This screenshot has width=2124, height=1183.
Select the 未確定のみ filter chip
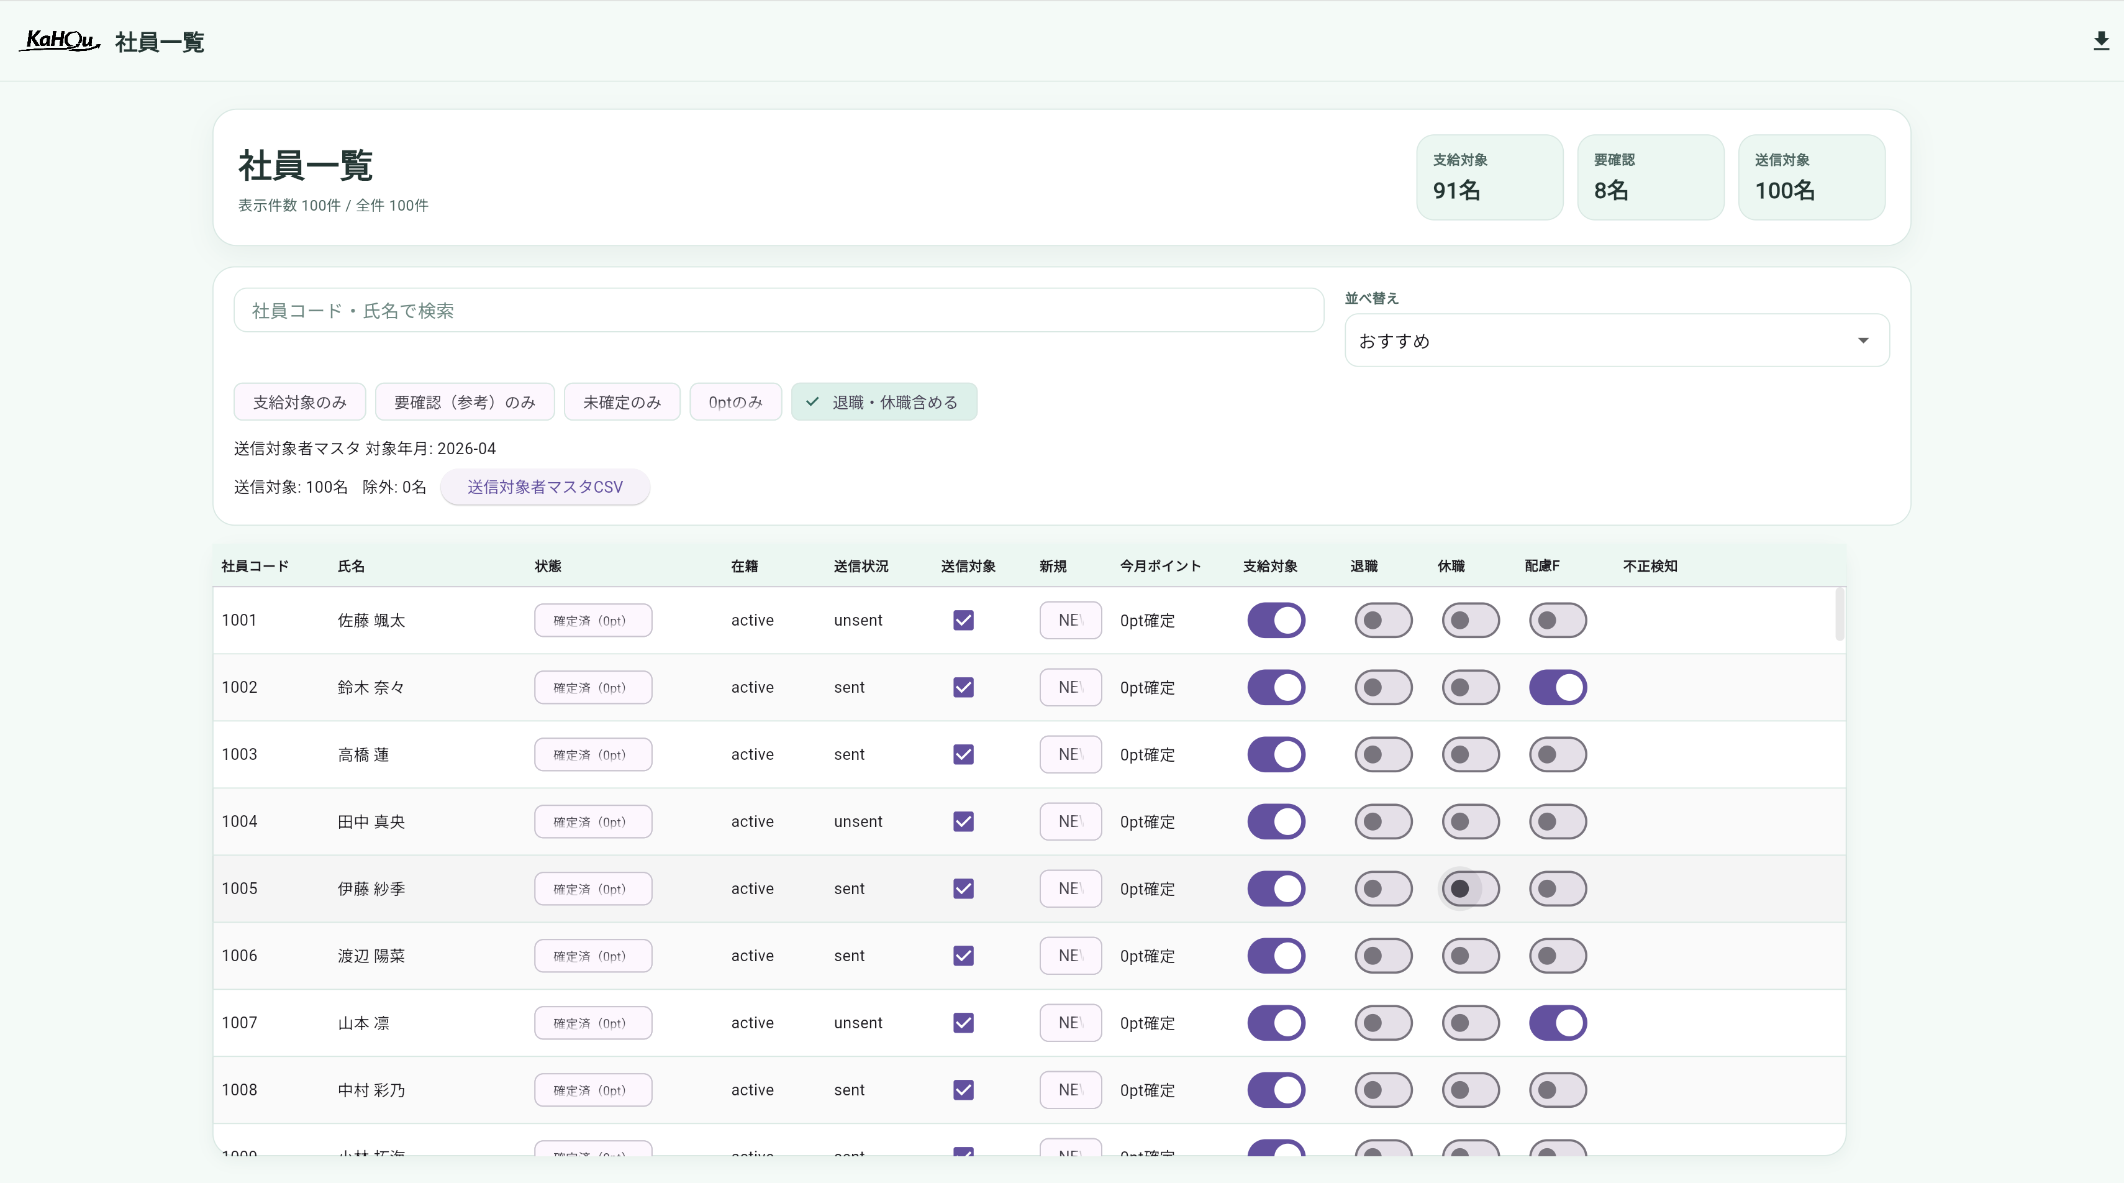622,402
